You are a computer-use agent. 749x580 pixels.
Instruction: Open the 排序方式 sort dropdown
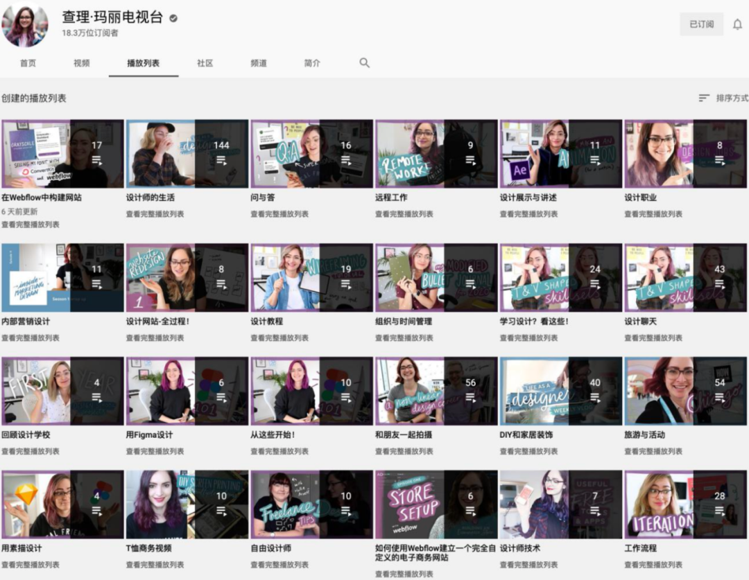[723, 98]
